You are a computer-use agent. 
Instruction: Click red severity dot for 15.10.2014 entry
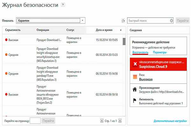(x=6, y=40)
